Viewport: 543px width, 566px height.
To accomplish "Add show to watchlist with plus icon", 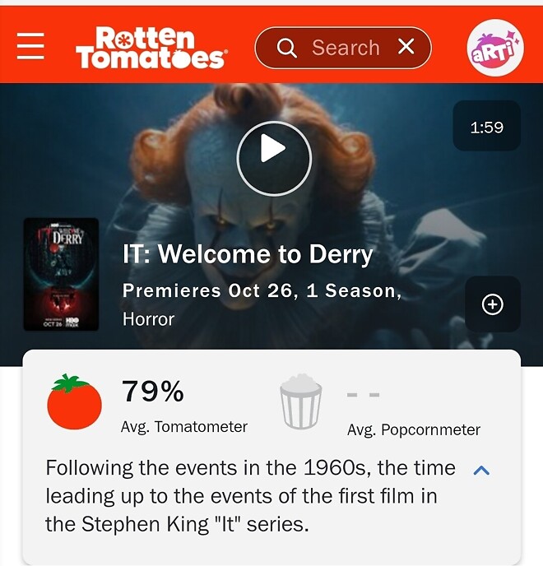I will tap(493, 304).
